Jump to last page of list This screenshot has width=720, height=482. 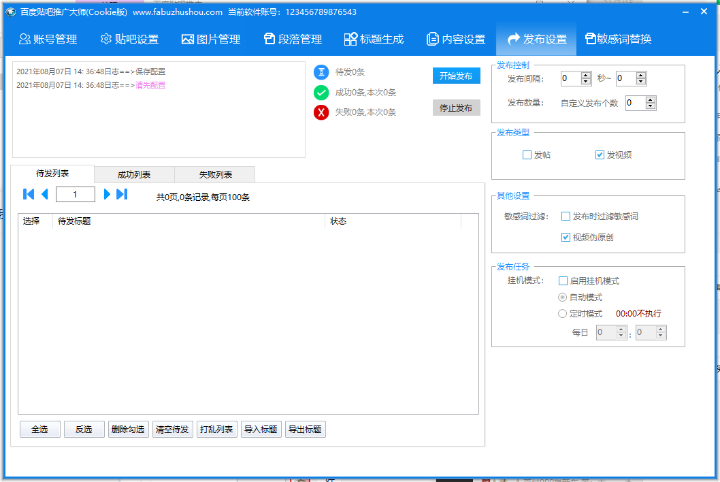[x=122, y=194]
